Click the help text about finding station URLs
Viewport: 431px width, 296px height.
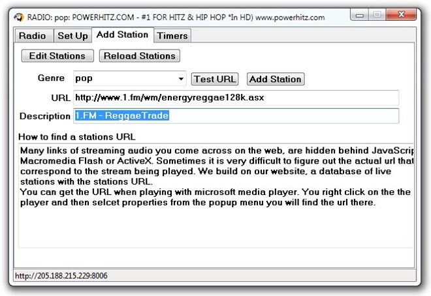coord(215,196)
